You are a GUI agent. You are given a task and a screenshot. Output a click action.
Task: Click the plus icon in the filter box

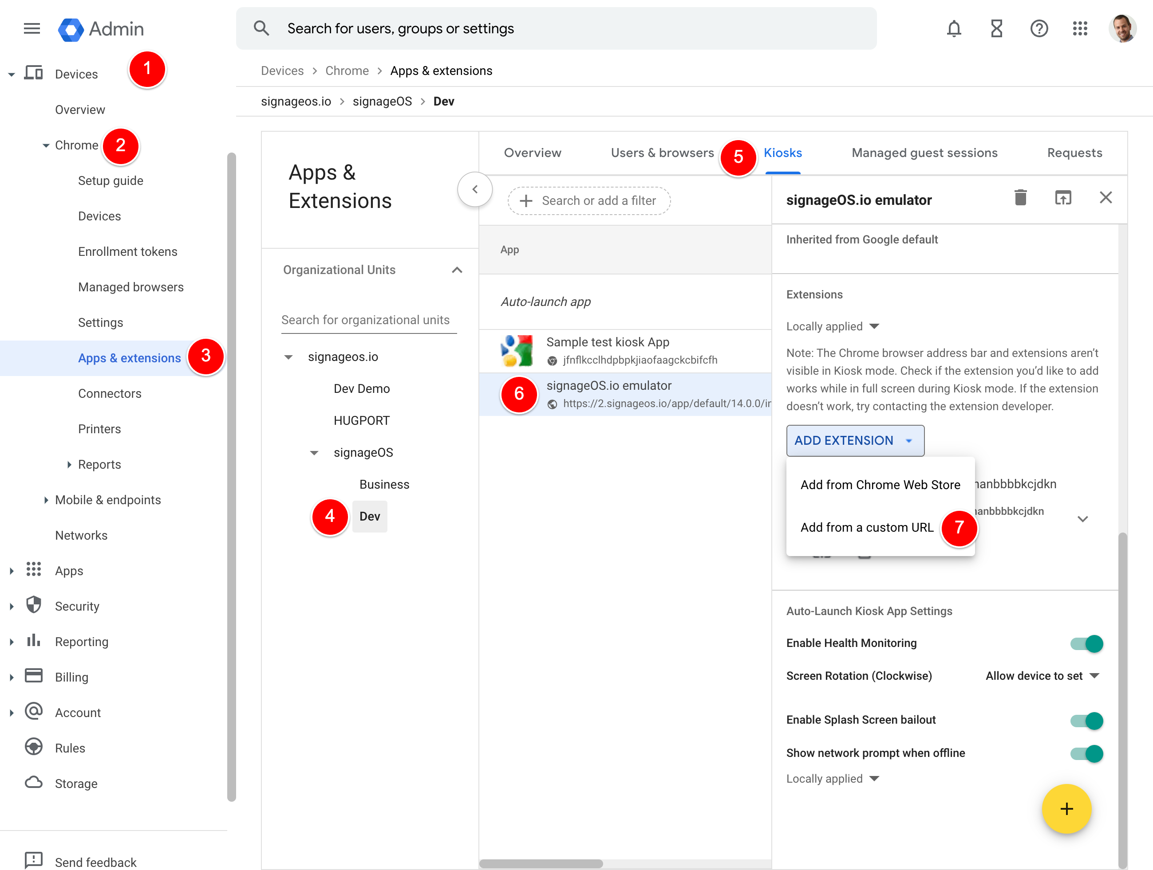tap(526, 200)
